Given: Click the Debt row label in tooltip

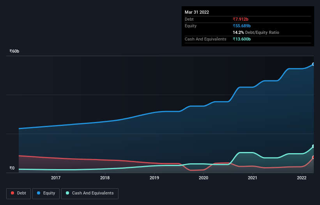Looking at the screenshot, I should (x=189, y=19).
